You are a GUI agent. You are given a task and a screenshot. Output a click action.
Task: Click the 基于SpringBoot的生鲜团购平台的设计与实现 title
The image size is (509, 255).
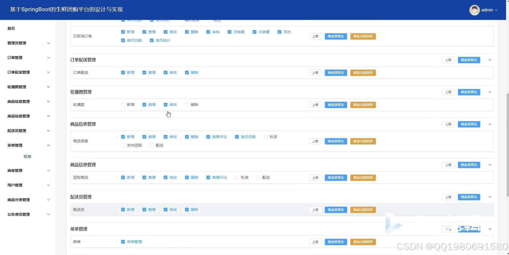click(x=66, y=10)
